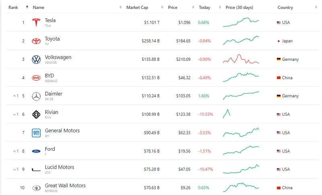Click the rank down arrow beside Lucid Motors
322x195 pixels.
pyautogui.click(x=14, y=170)
